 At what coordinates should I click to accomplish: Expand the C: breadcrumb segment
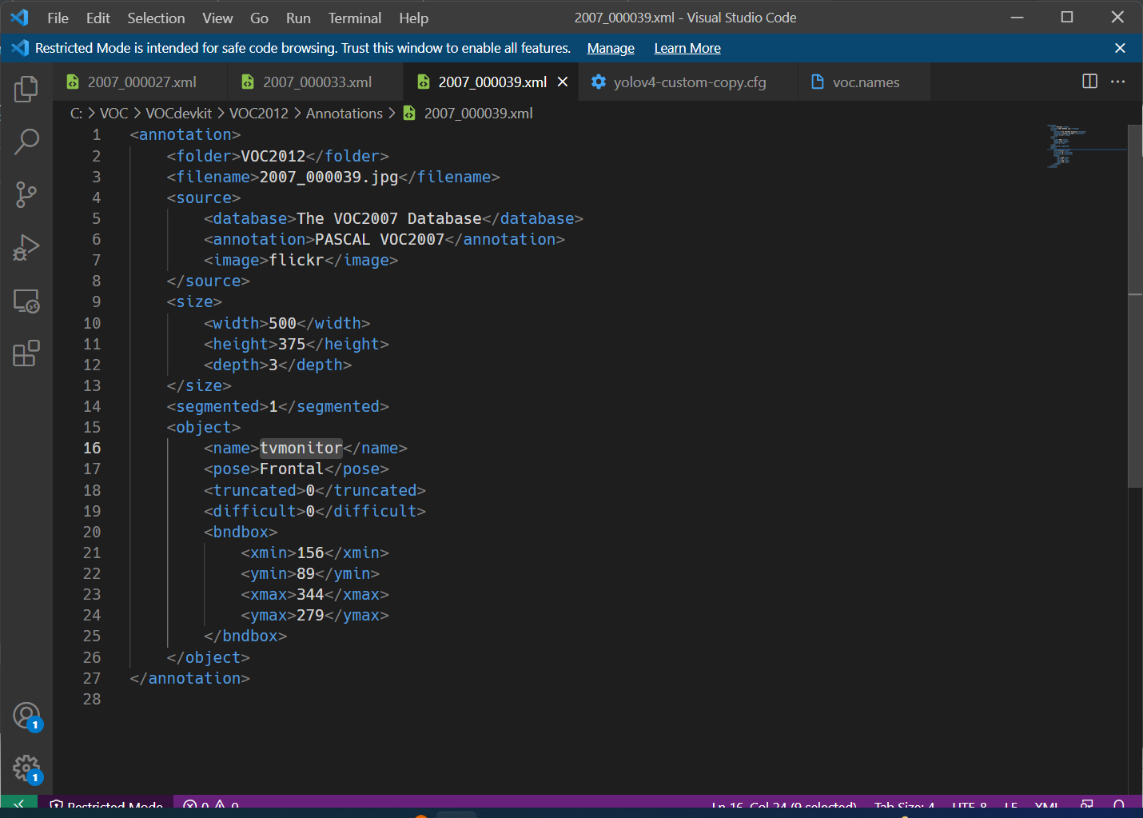(x=77, y=113)
